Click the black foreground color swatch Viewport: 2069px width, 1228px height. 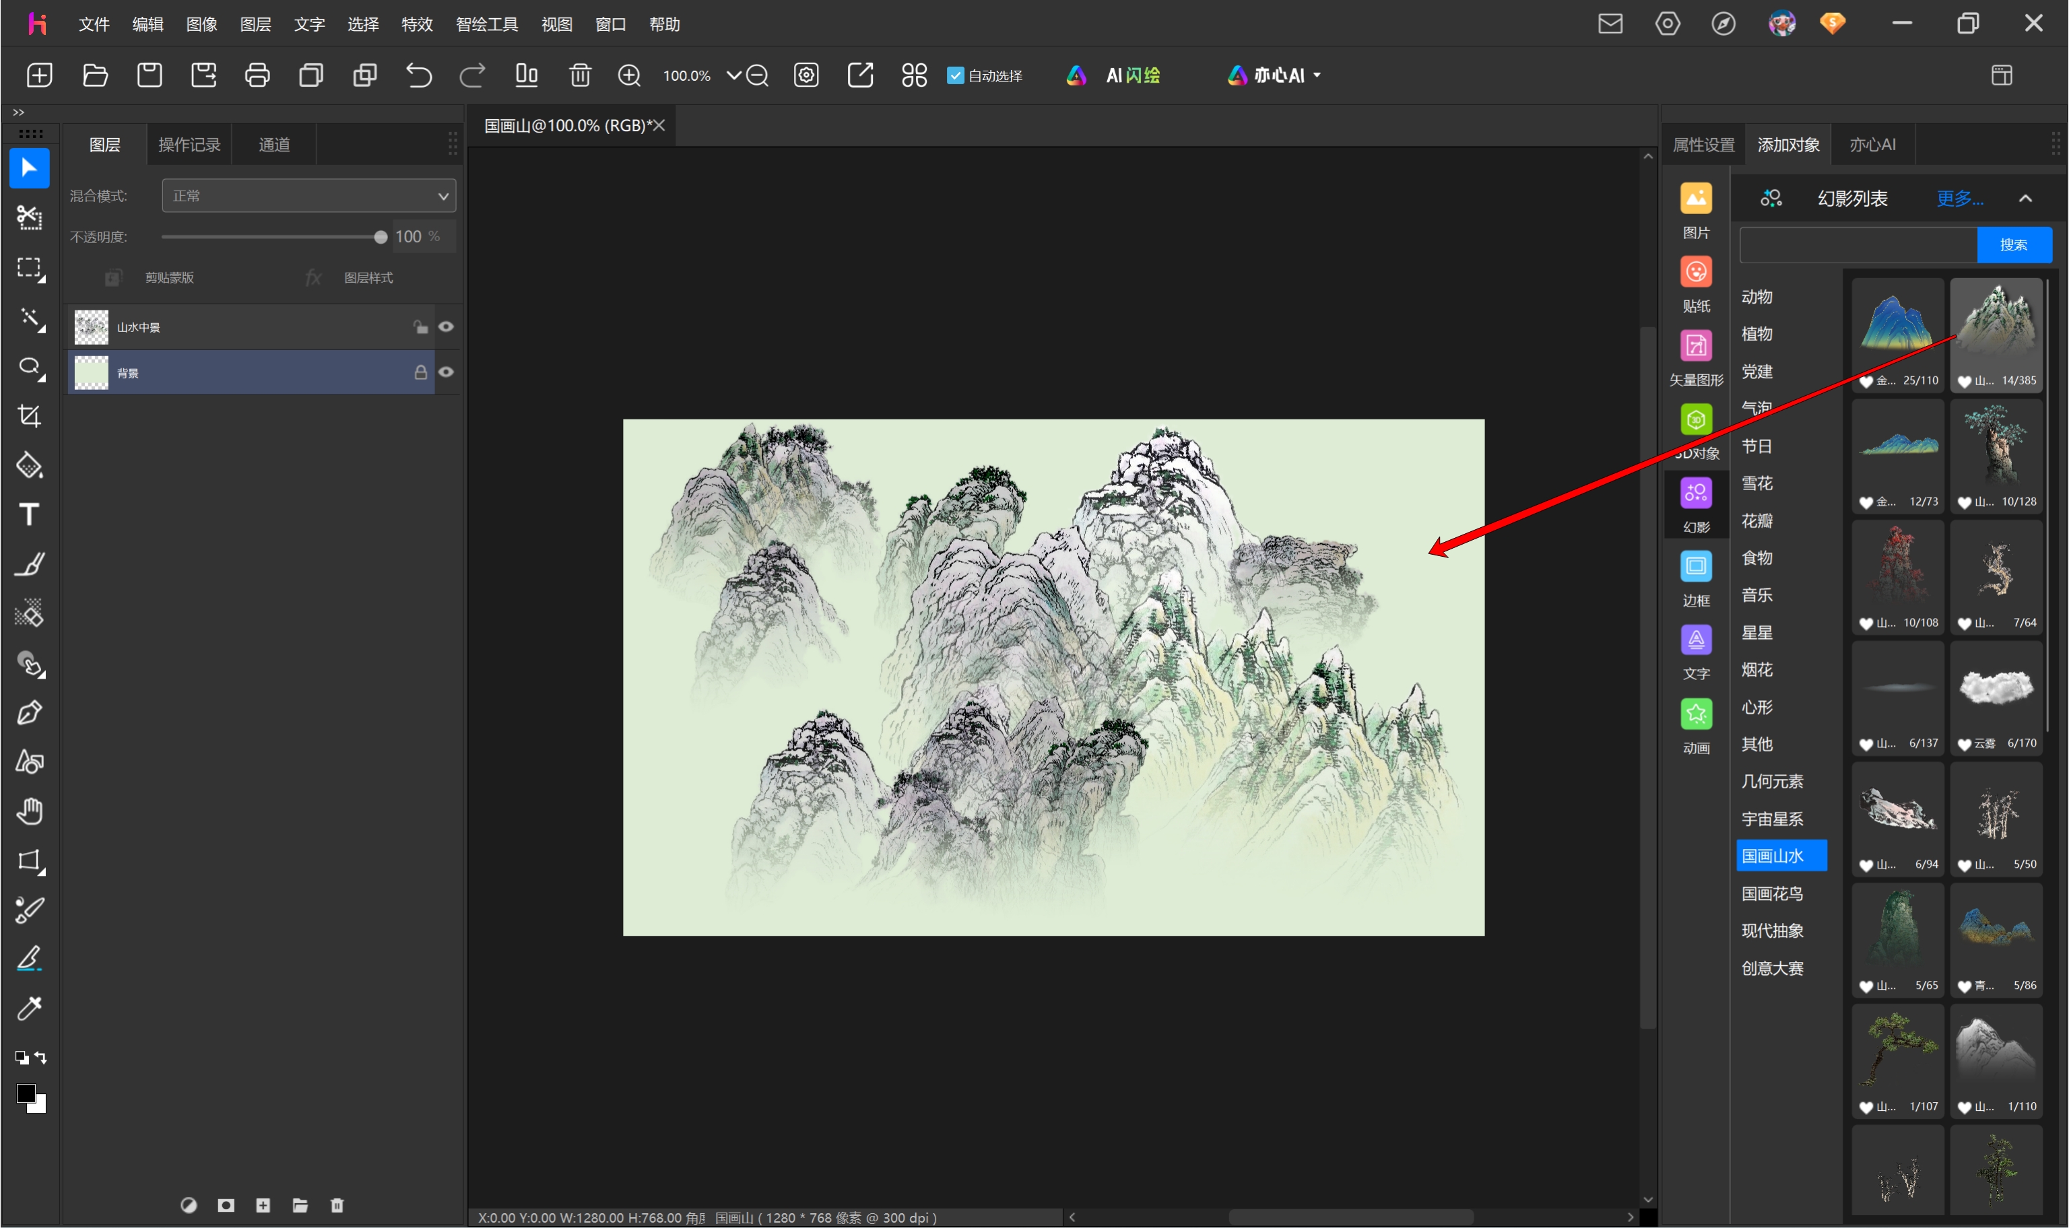click(25, 1094)
